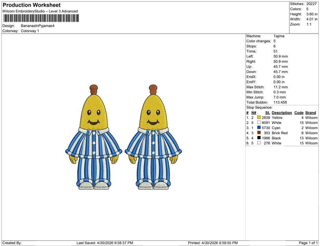Click the Left value '50.9 mm'

[x=281, y=56]
